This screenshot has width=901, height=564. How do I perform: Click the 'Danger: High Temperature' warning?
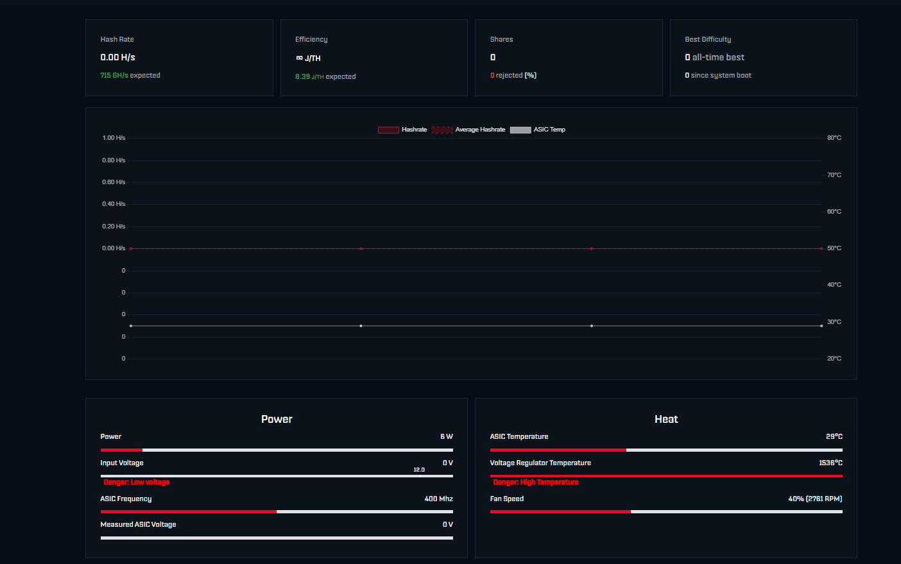coord(536,483)
